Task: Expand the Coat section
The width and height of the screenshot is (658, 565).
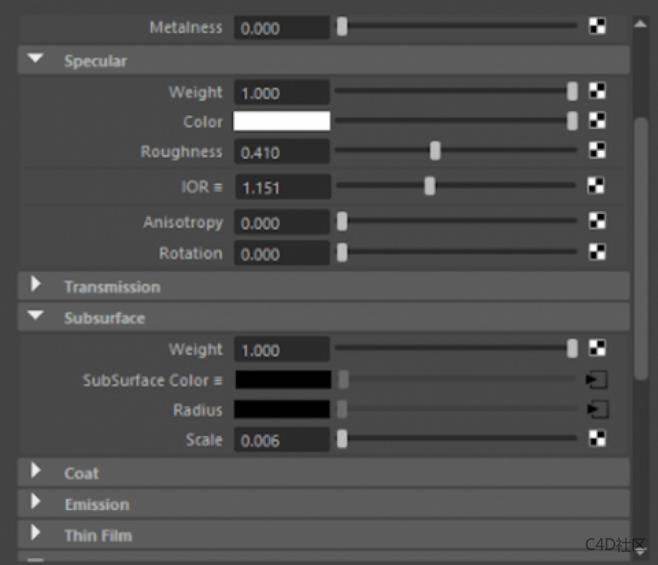Action: (x=36, y=471)
